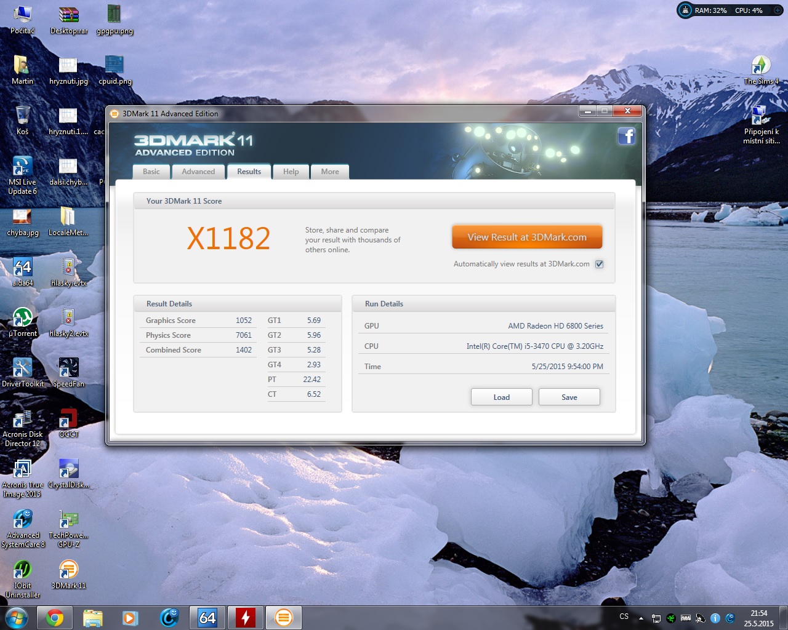The image size is (788, 630).
Task: Click the Combined Score value 1402
Action: tap(244, 350)
